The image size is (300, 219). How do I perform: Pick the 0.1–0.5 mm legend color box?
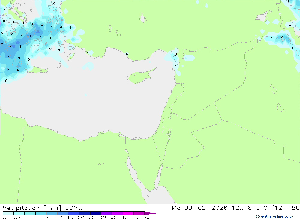point(8,213)
